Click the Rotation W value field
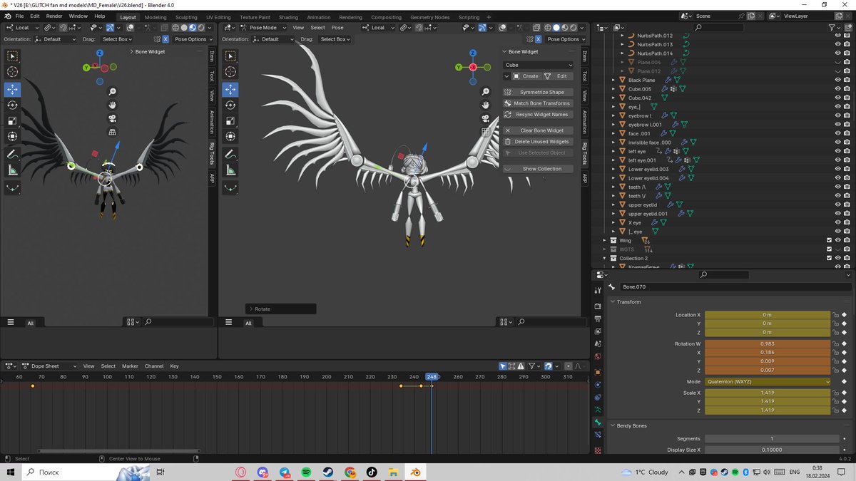 tap(768, 343)
